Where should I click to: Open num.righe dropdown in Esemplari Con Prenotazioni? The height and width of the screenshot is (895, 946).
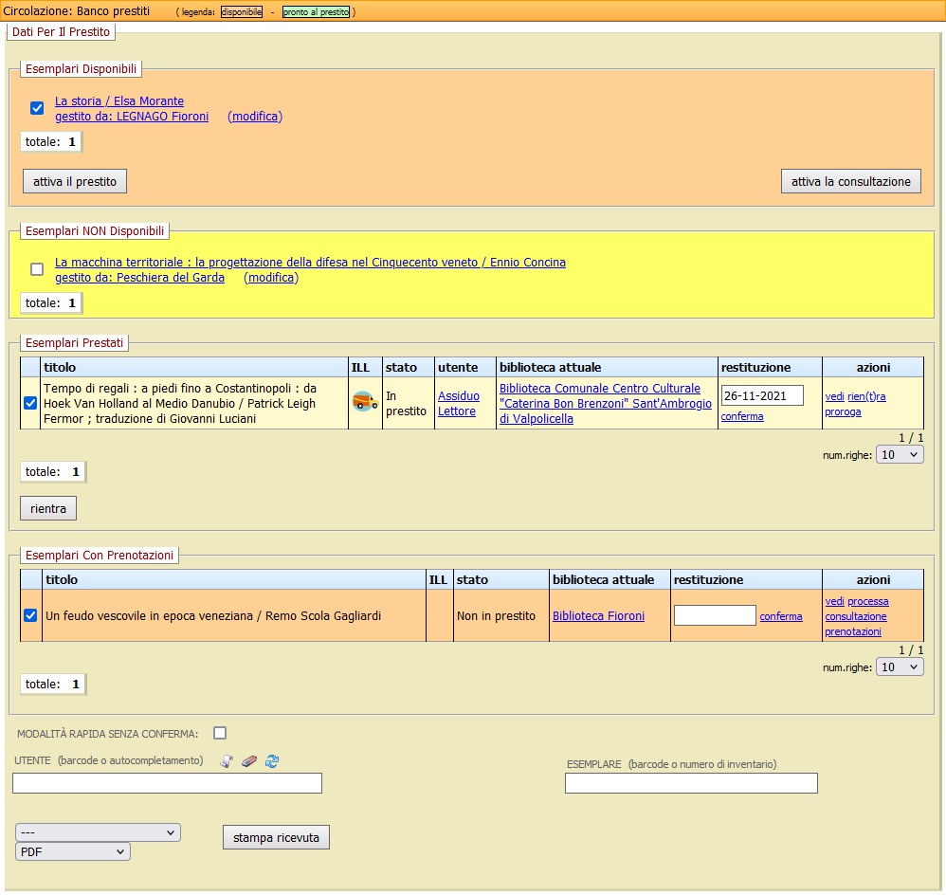(900, 667)
